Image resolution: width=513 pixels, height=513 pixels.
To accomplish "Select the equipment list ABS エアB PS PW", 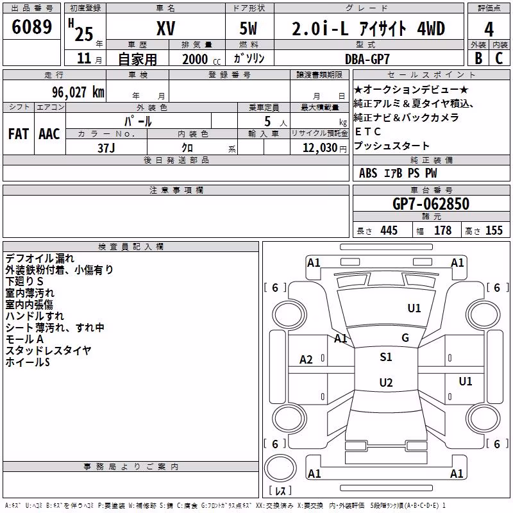I will (x=398, y=173).
